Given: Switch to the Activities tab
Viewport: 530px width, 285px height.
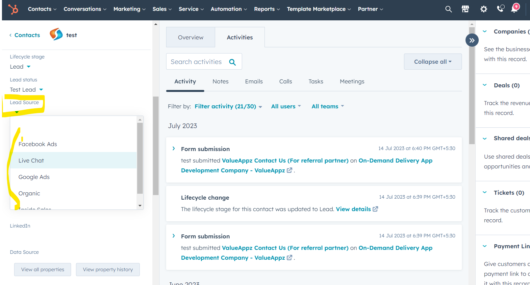Looking at the screenshot, I should point(240,37).
